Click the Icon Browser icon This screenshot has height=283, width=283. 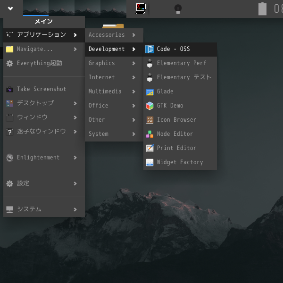point(150,120)
